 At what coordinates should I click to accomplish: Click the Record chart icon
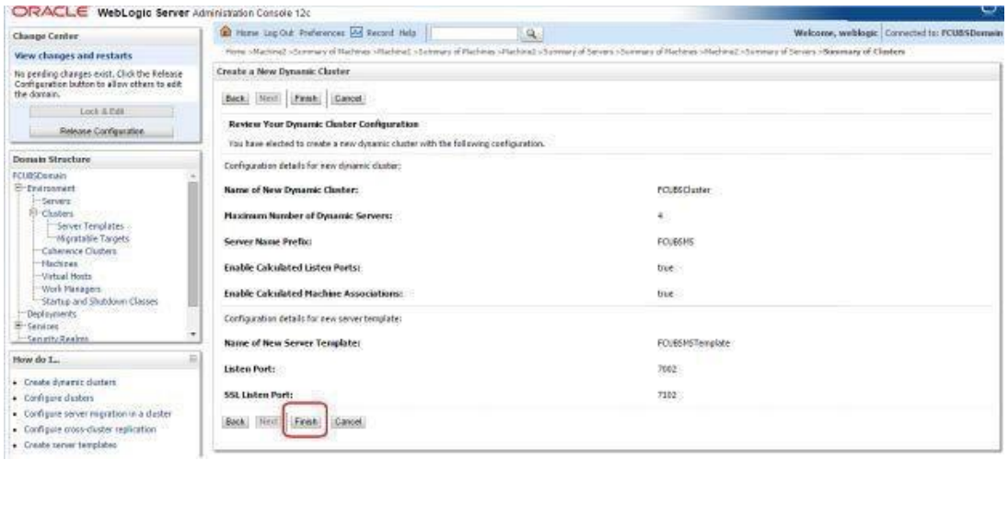357,33
